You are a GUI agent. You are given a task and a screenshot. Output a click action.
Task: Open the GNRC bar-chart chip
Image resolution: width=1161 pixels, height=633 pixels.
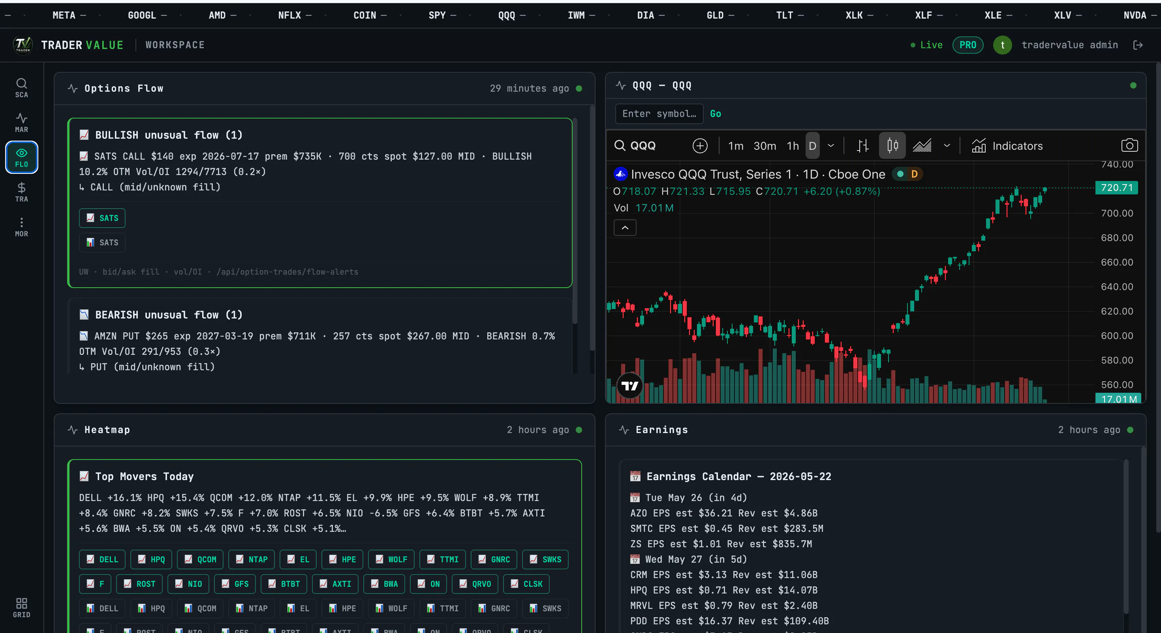point(494,608)
